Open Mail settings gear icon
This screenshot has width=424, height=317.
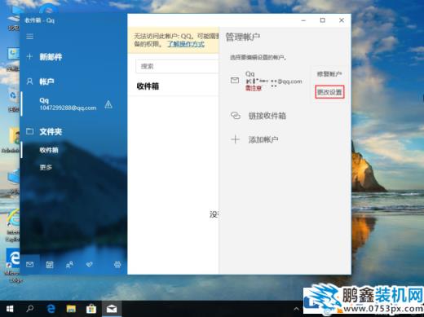(x=117, y=265)
